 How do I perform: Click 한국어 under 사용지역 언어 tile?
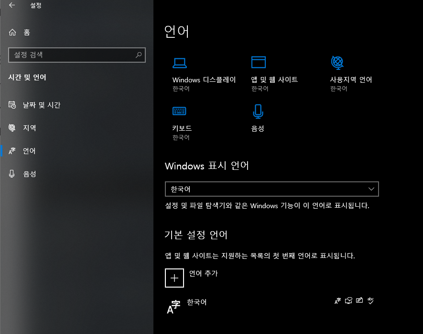tap(339, 89)
